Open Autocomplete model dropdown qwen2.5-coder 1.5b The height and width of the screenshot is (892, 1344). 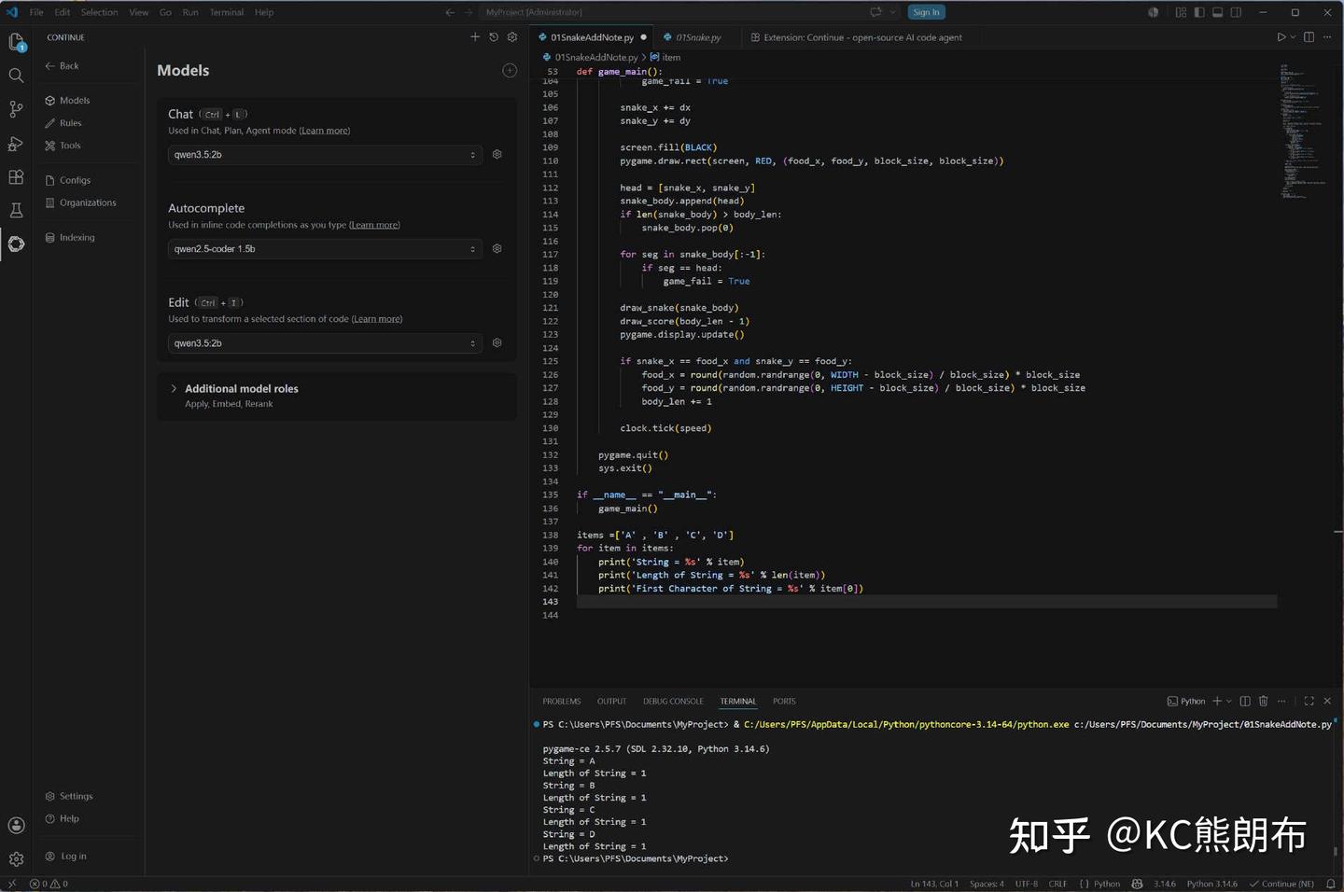click(x=325, y=249)
